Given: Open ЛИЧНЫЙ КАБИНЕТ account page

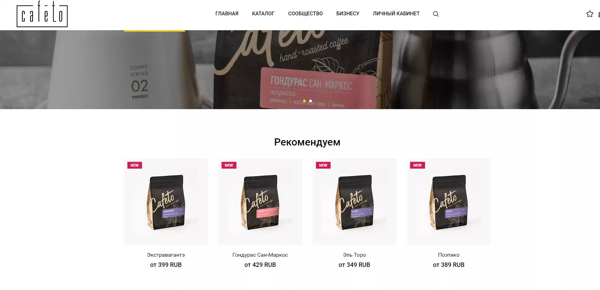Looking at the screenshot, I should (x=396, y=14).
